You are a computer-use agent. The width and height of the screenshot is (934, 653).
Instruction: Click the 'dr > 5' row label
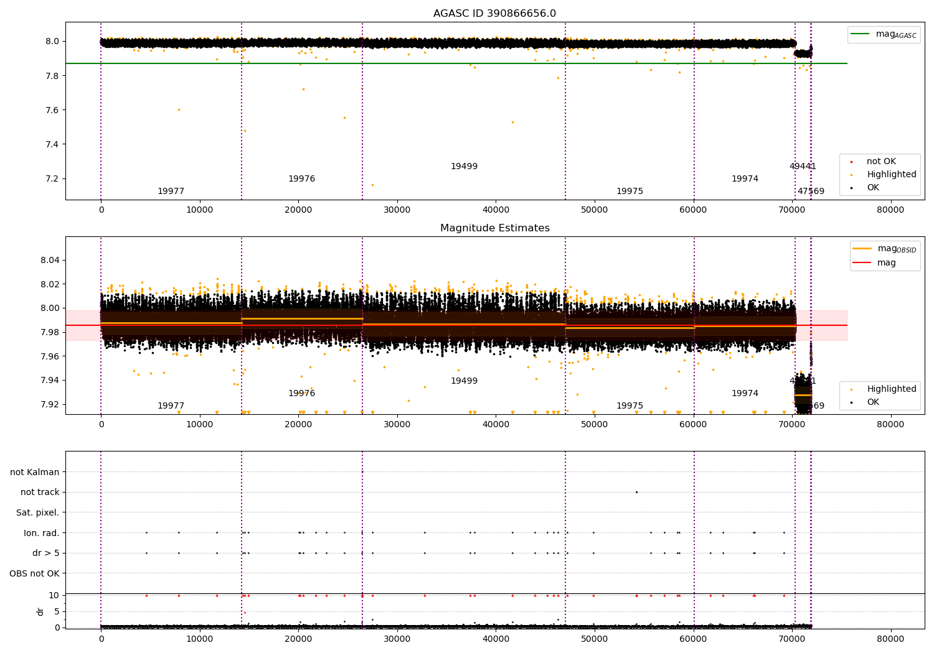point(46,553)
